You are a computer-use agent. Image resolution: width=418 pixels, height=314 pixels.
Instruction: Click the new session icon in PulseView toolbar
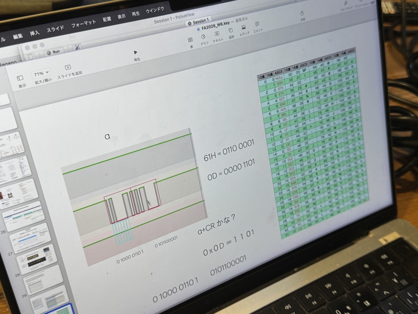coord(31,57)
